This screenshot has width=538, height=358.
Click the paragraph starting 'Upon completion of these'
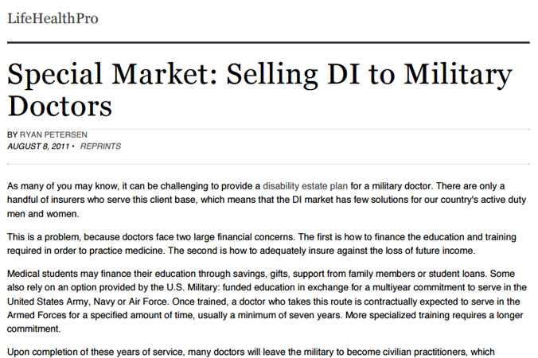[251, 352]
